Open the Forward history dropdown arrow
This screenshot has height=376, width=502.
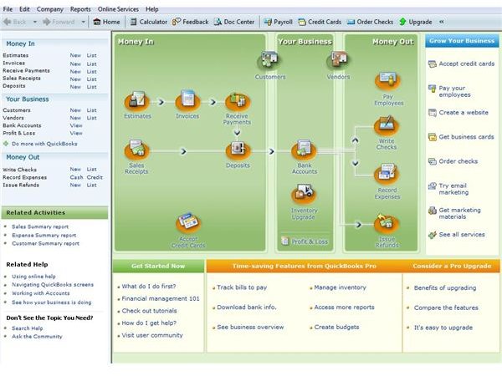83,22
